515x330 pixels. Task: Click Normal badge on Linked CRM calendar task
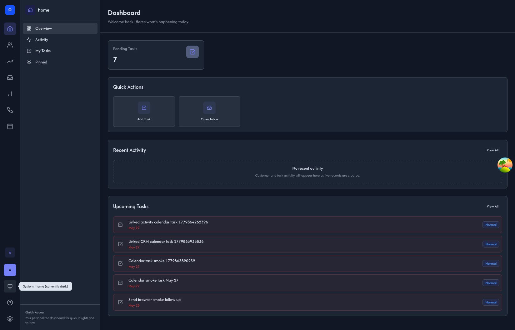(491, 244)
